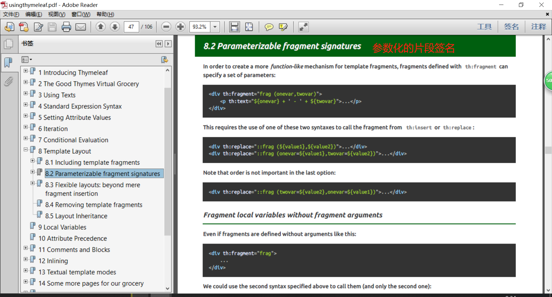The image size is (552, 297).
Task: Click fit width scrolling mode icon
Action: [x=235, y=27]
